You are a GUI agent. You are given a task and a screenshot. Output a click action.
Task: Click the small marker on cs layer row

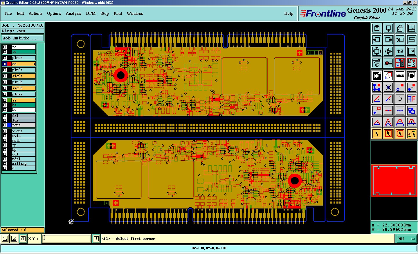(x=34, y=64)
